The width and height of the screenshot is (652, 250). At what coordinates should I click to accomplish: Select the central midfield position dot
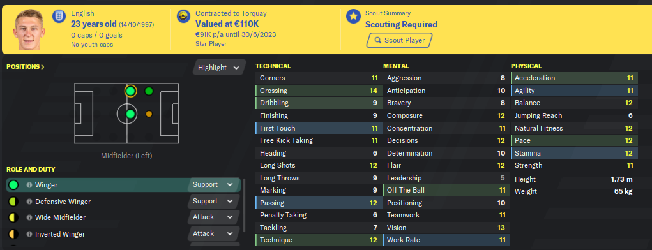point(130,114)
